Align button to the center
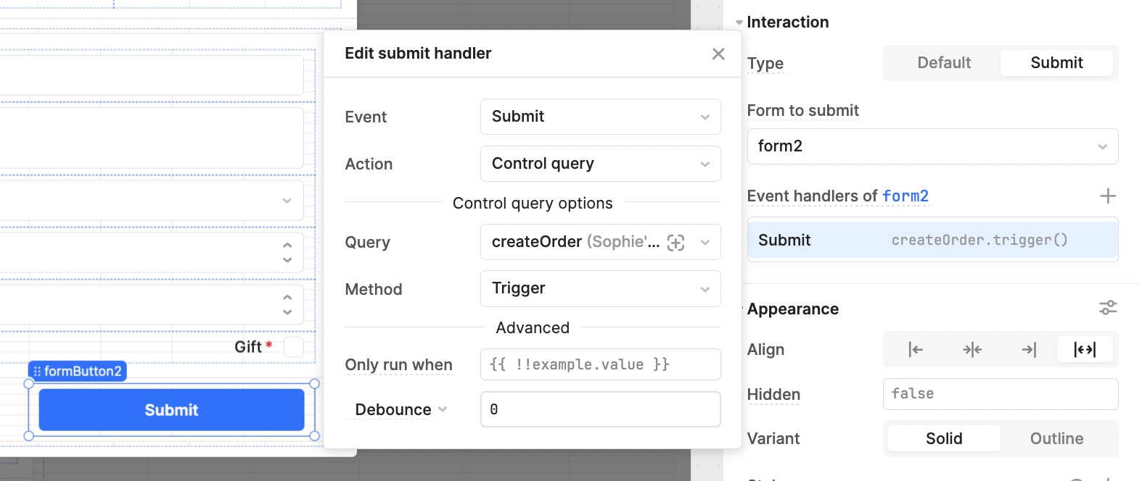The height and width of the screenshot is (481, 1142). (x=972, y=350)
